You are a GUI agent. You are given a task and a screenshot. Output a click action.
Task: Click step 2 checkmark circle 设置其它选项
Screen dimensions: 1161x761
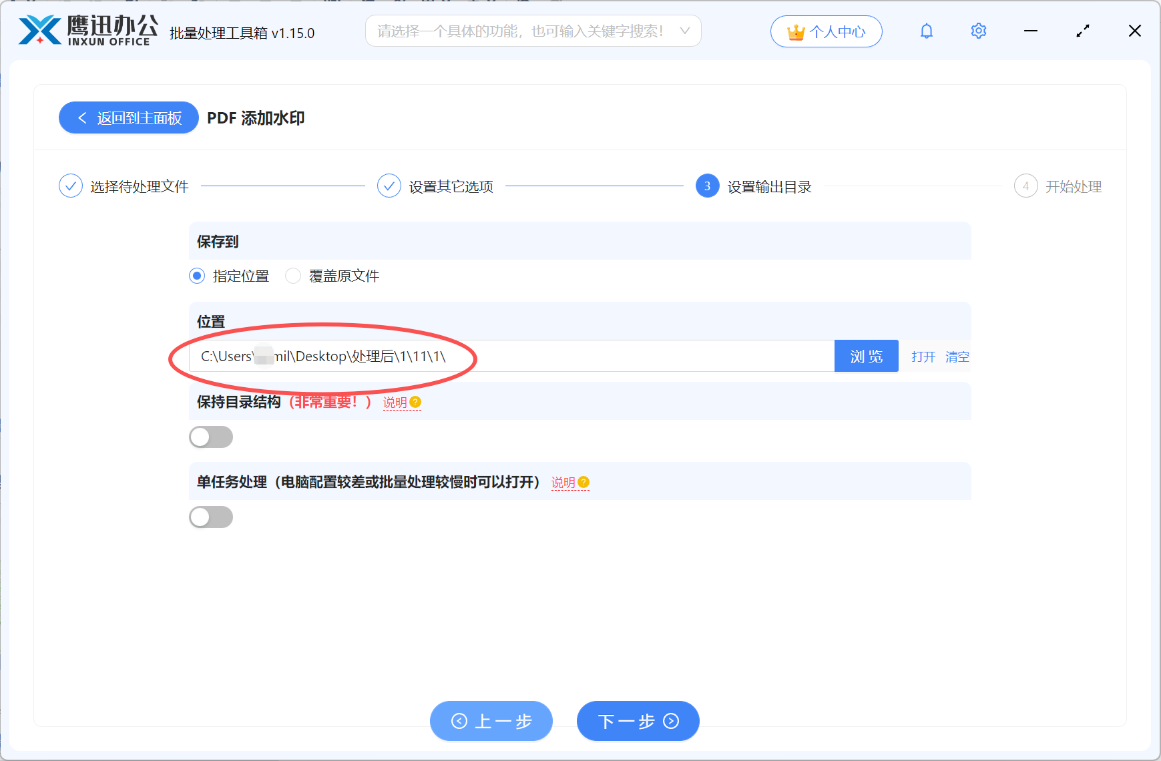point(389,186)
